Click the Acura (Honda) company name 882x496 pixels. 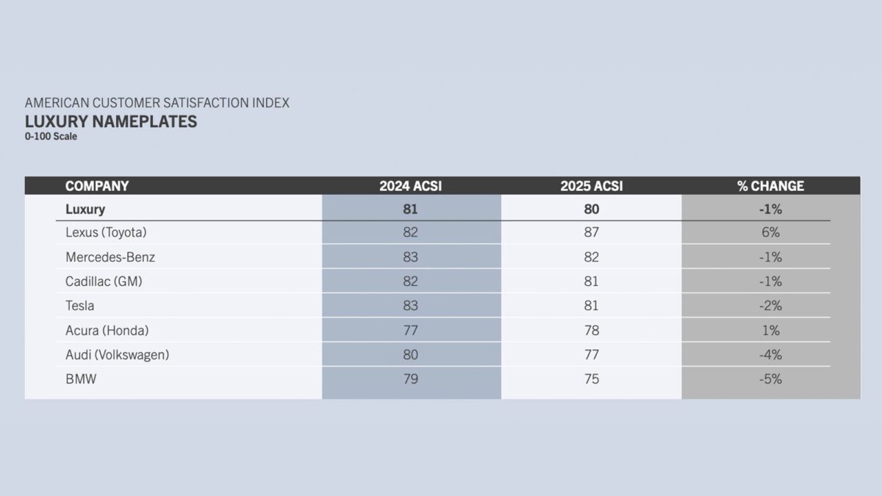[x=107, y=331]
